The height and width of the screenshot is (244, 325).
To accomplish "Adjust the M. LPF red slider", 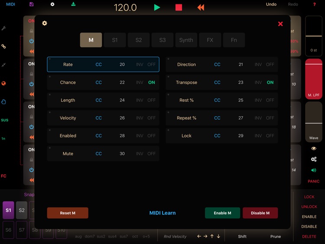I will point(314,79).
